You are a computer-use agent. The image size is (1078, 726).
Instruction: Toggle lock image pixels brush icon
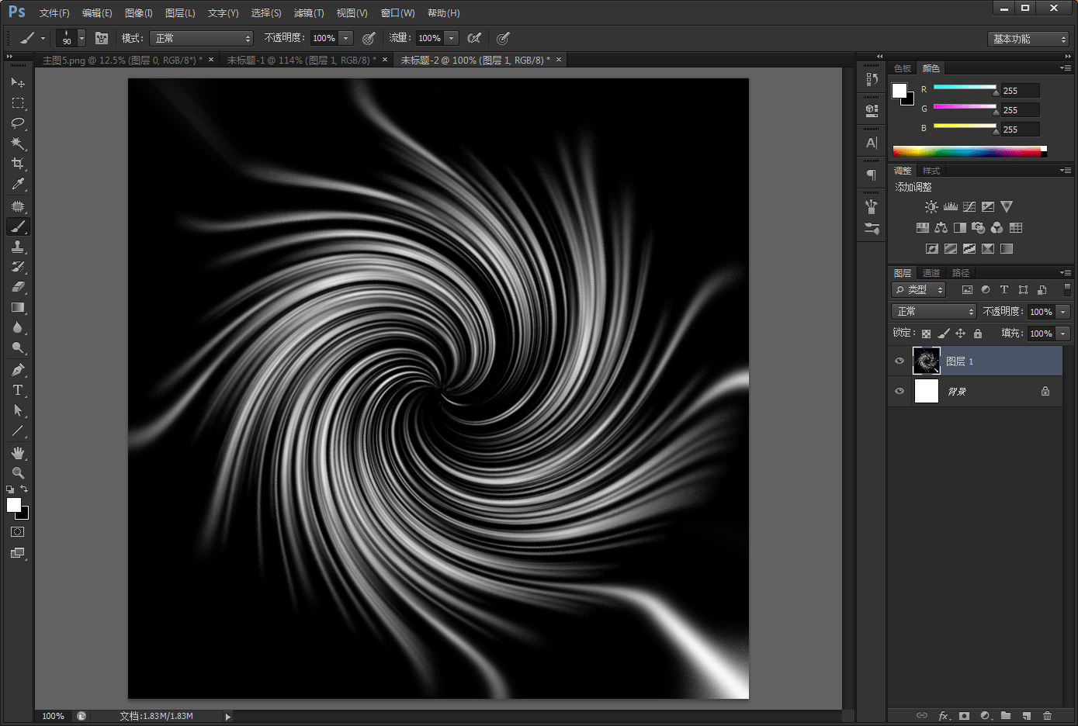(x=944, y=334)
